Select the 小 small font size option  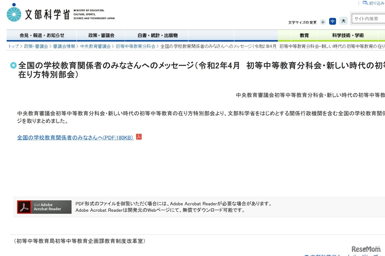[322, 22]
